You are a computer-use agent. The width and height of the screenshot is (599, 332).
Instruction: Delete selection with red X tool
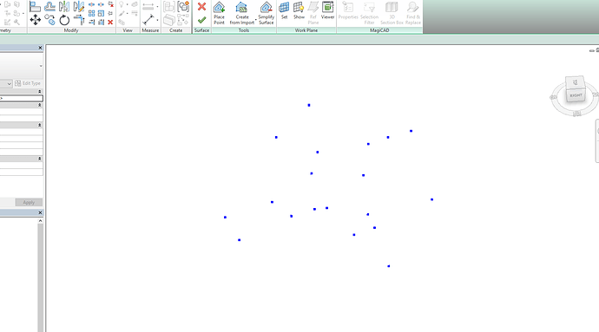tap(110, 23)
